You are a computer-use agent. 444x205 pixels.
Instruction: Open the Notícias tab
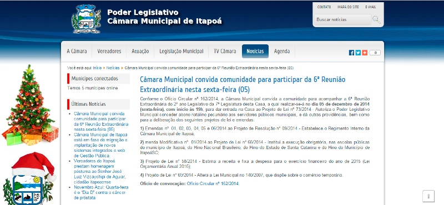255,51
